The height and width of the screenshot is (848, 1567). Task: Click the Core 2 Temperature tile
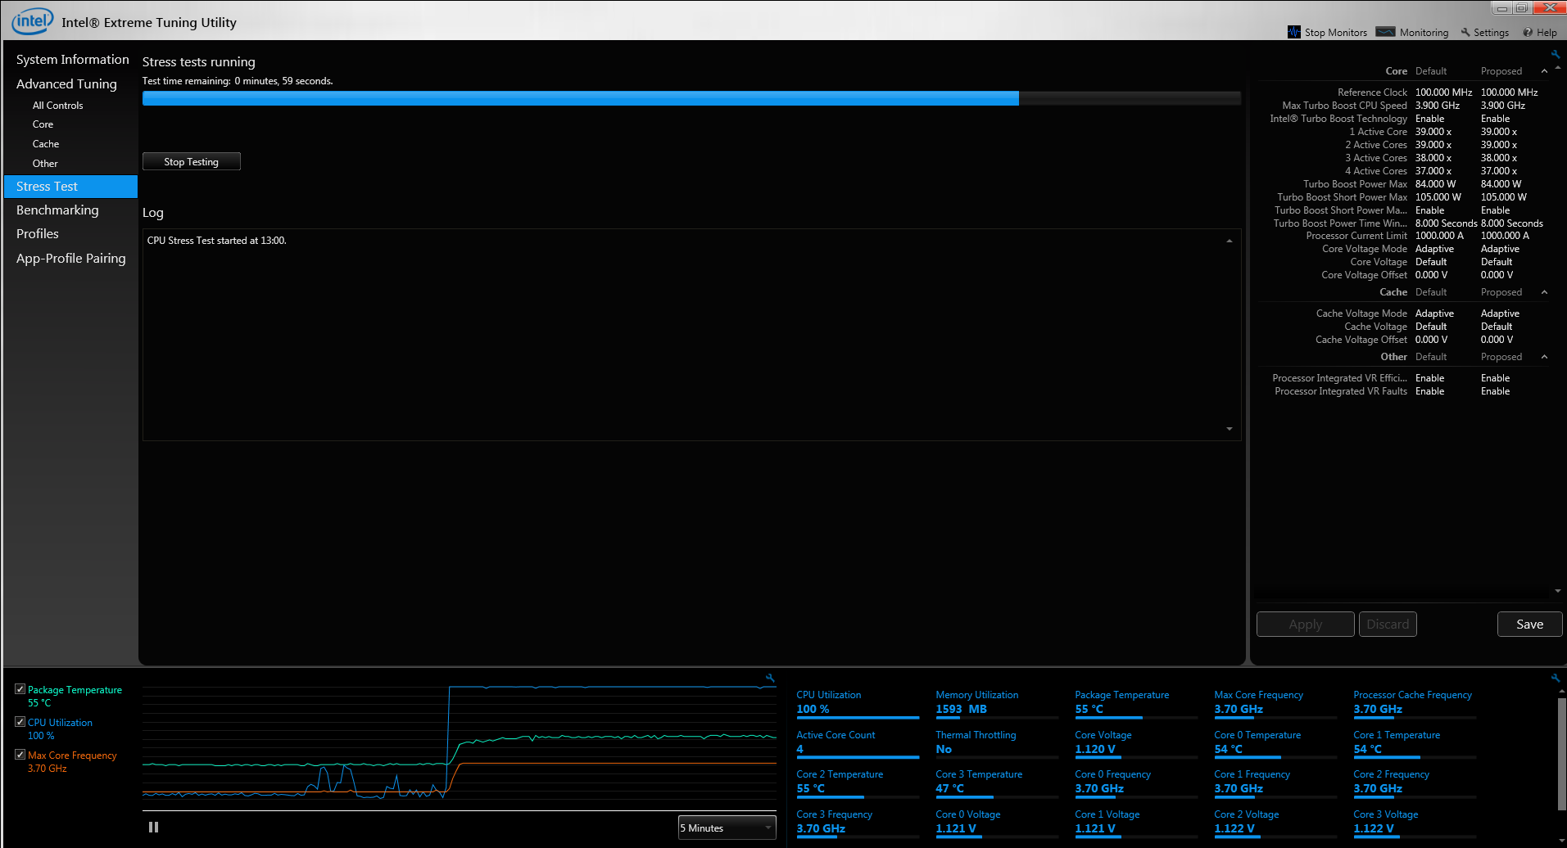point(858,783)
